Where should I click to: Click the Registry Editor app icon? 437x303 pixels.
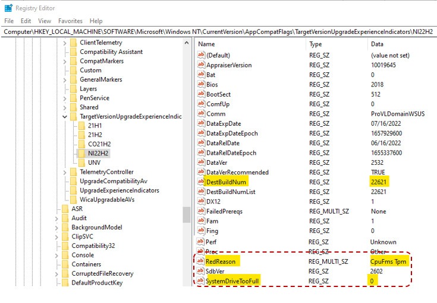coord(9,8)
